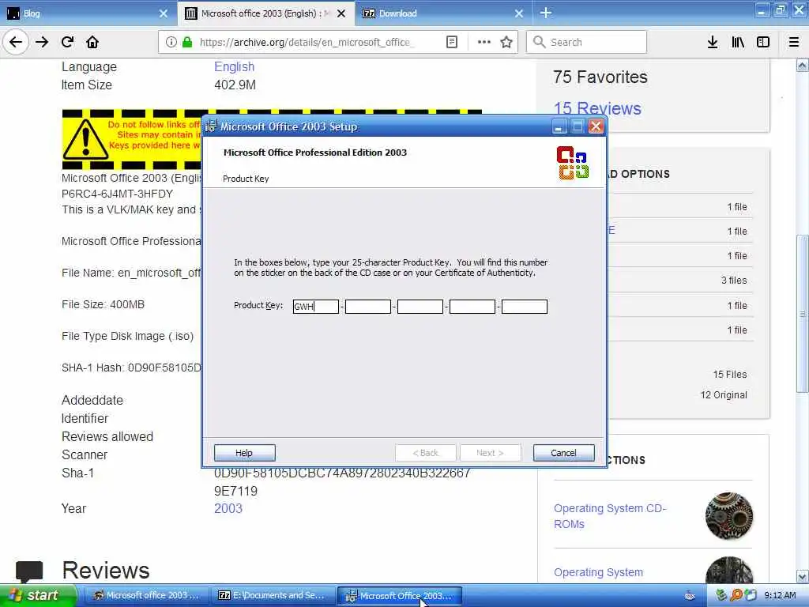809x607 pixels.
Task: Open the Library bookshelf icon
Action: (x=738, y=42)
